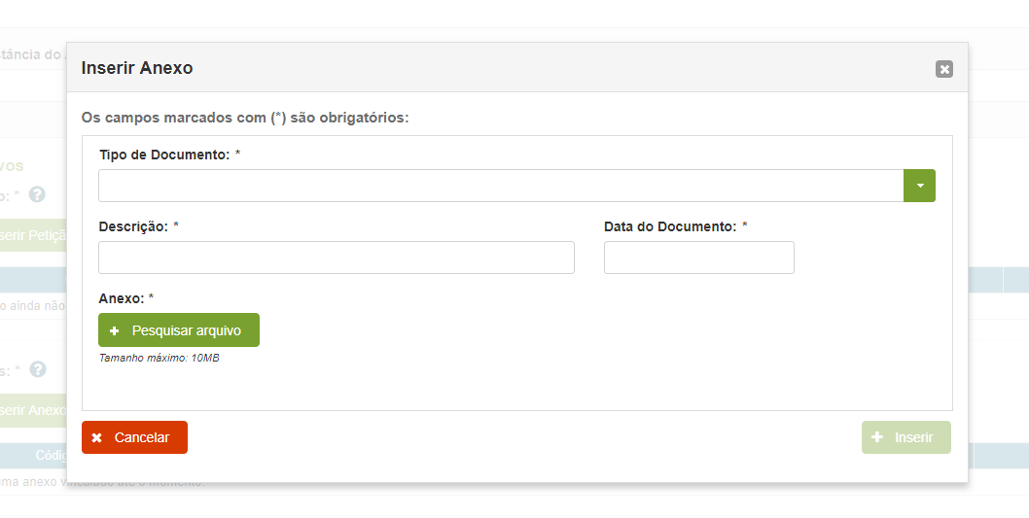The height and width of the screenshot is (518, 1029).
Task: Click the Descrição label
Action: 133,226
